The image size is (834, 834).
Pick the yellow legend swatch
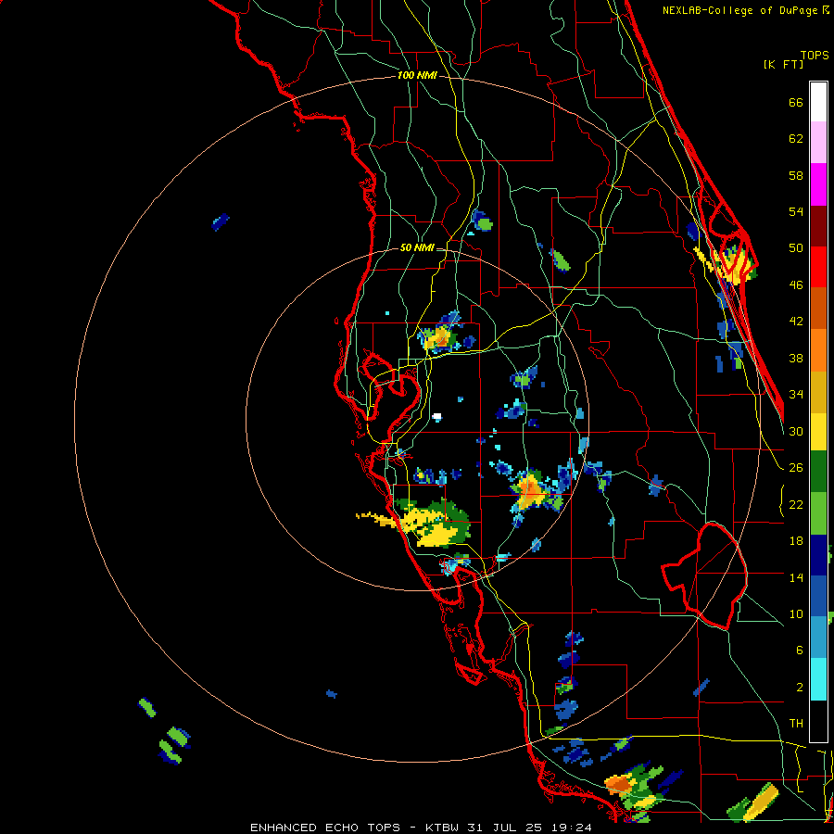pos(818,432)
